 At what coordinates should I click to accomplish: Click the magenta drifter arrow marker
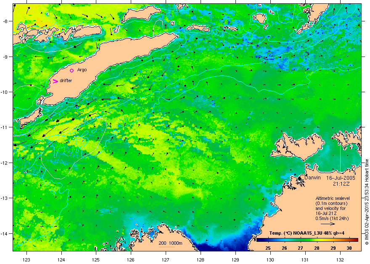(55, 81)
